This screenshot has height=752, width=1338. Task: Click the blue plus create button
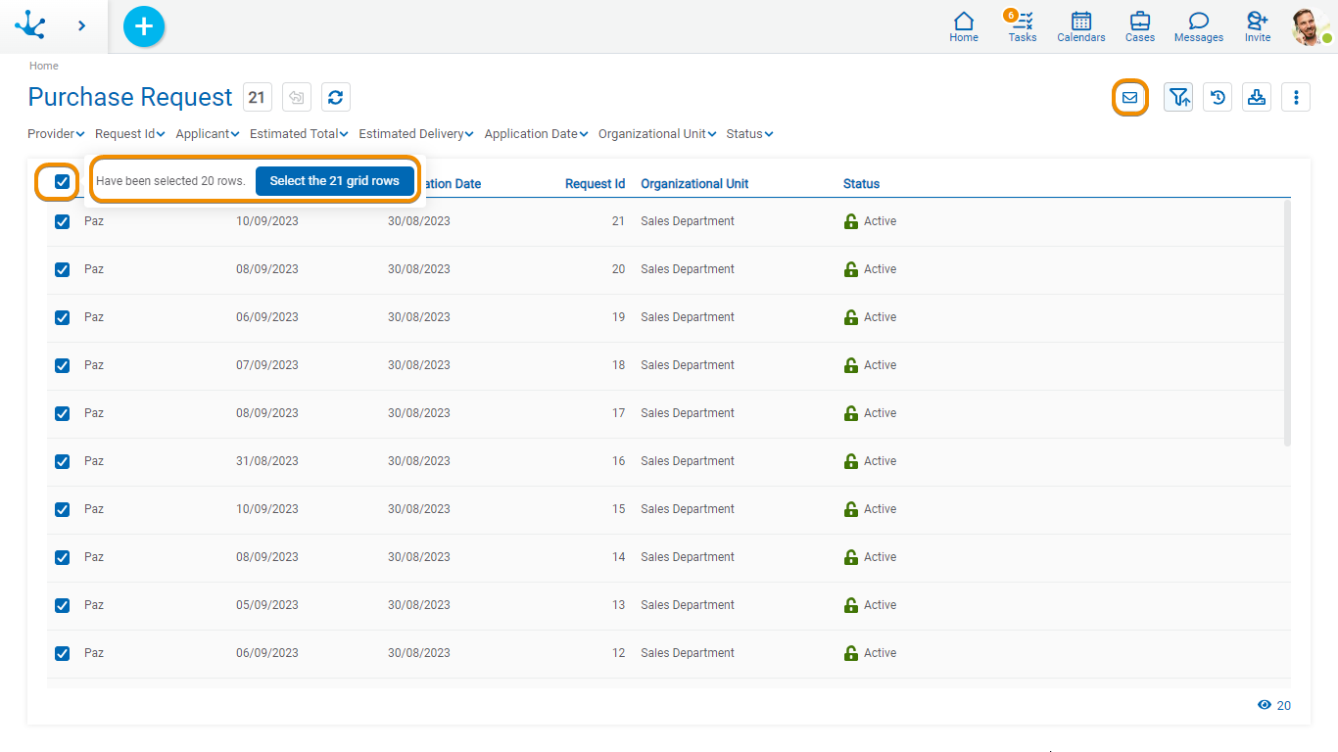(x=144, y=26)
